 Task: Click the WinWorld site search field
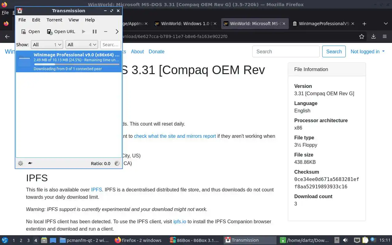pyautogui.click(x=286, y=51)
